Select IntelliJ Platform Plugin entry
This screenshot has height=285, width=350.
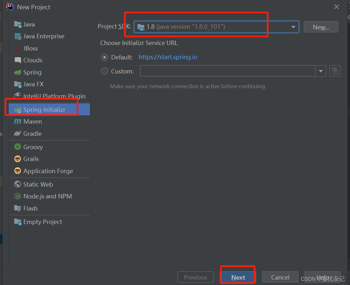coord(49,96)
